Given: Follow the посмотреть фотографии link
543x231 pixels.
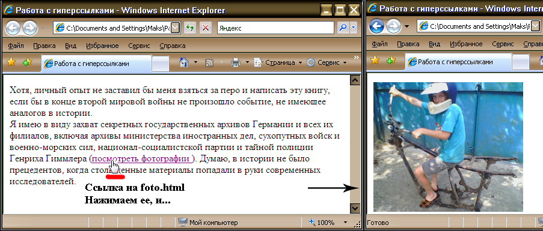Looking at the screenshot, I should [141, 159].
